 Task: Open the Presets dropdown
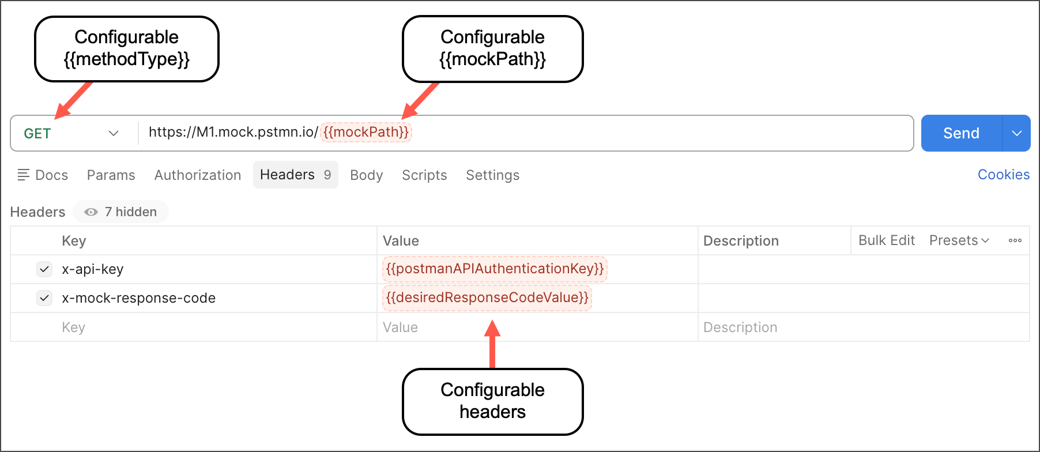(x=959, y=240)
